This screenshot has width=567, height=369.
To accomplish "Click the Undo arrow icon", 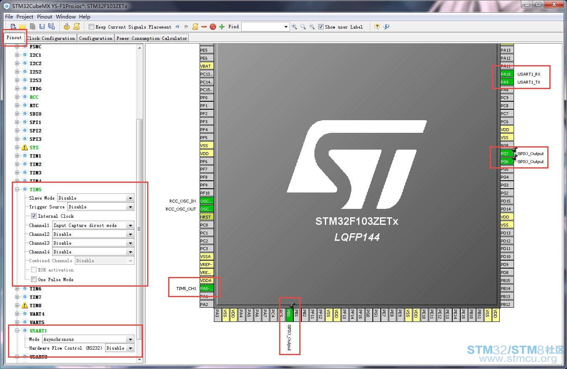I will coord(177,27).
